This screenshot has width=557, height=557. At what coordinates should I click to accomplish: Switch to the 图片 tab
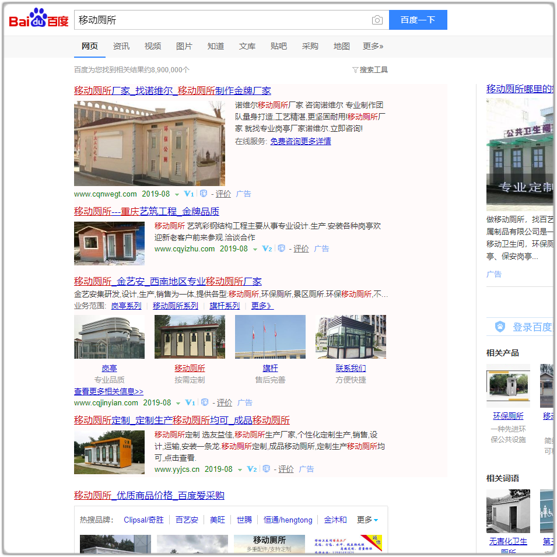184,46
